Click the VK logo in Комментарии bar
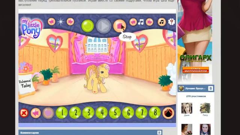This screenshot has height=135, width=240. [159, 132]
